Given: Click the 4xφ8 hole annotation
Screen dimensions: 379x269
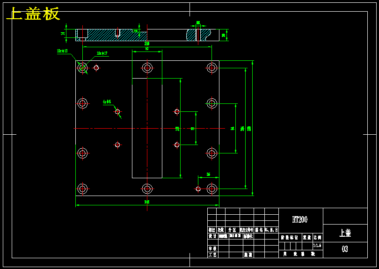Looking at the screenshot, I should coord(107,102).
